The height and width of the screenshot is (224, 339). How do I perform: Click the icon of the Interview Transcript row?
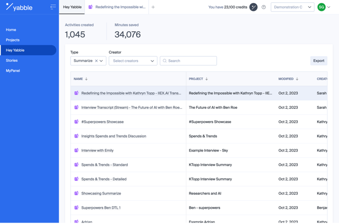click(77, 107)
